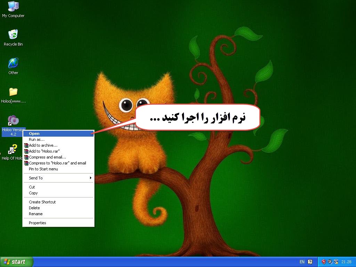Screen dimensions: 356x267
Task: Click Add to archive... menu entry
Action: [x=43, y=145]
